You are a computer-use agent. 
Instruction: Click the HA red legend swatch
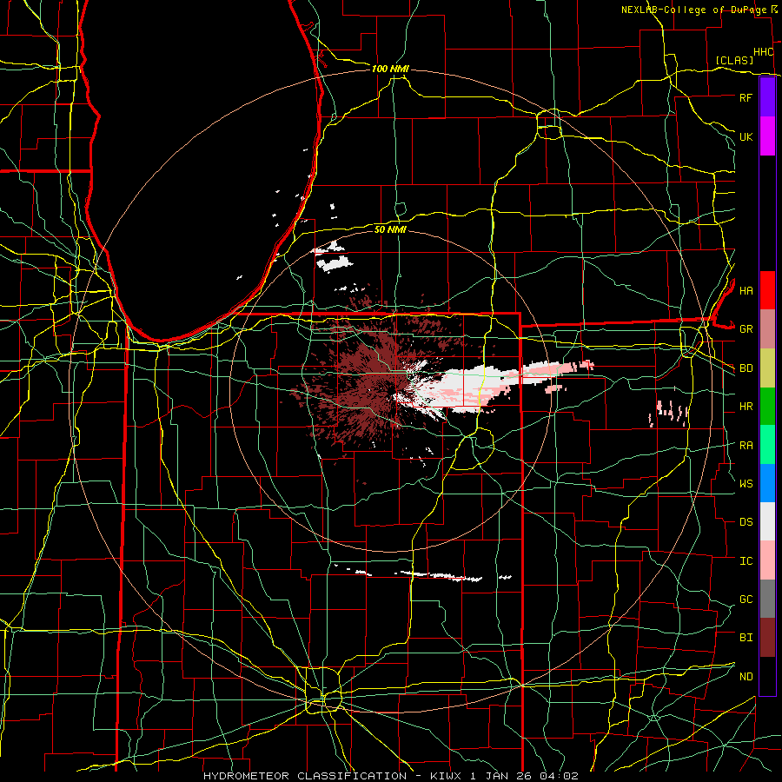click(767, 290)
